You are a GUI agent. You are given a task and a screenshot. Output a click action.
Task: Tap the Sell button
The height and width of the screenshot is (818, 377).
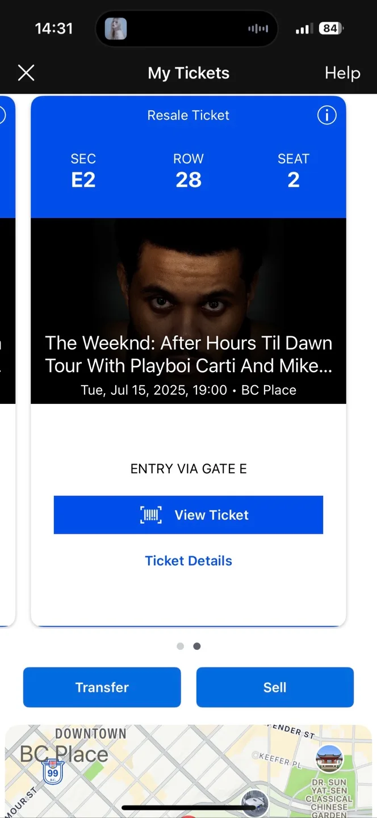tap(275, 687)
